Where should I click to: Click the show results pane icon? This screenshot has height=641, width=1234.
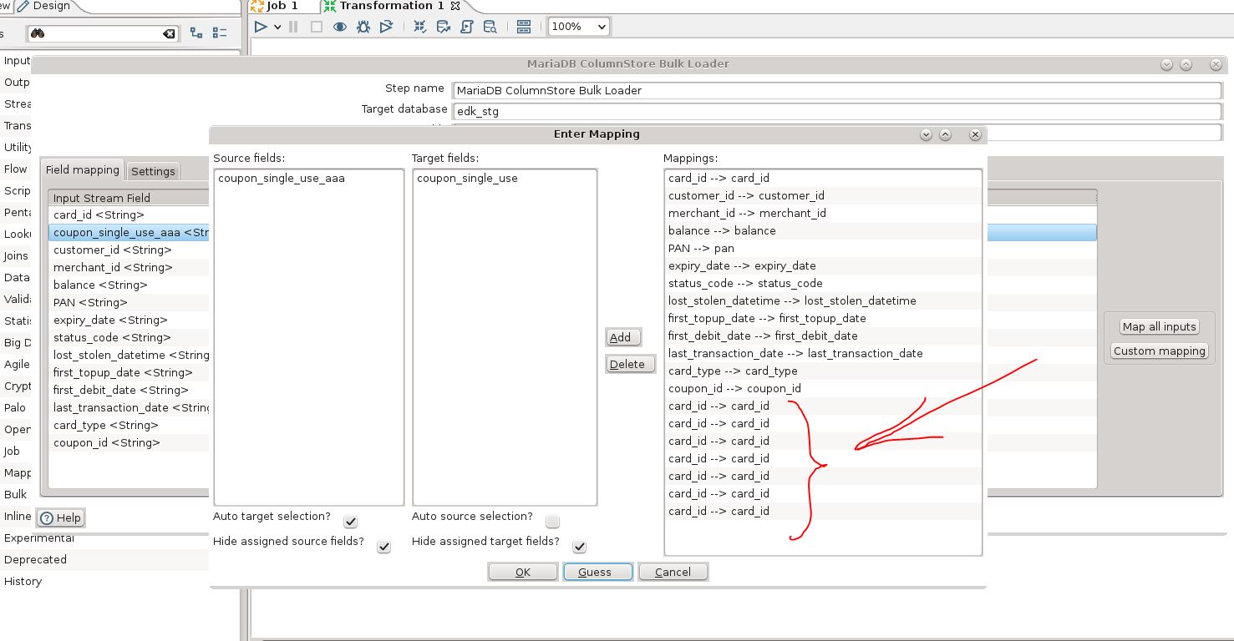point(524,27)
